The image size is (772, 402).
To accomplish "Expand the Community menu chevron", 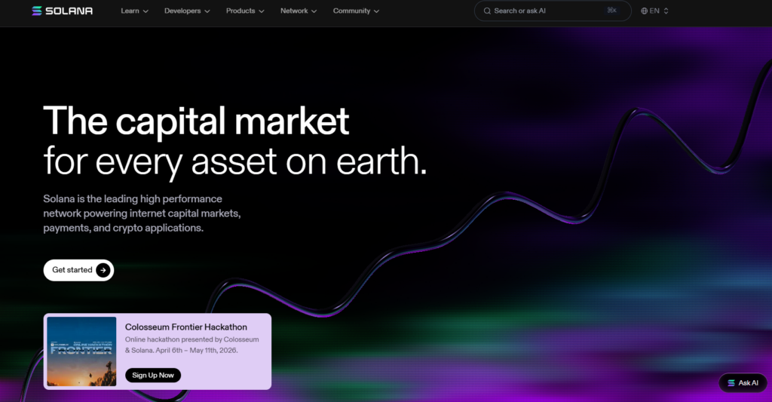I will tap(377, 11).
